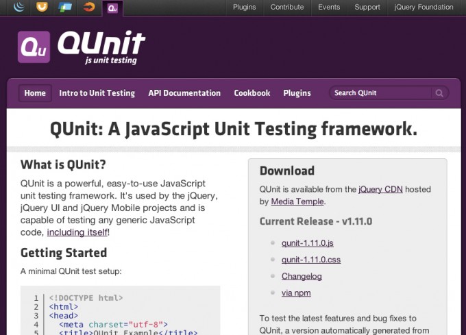The height and width of the screenshot is (335, 466).
Task: Click the QUnit js unit testing wordmark
Action: [x=101, y=47]
